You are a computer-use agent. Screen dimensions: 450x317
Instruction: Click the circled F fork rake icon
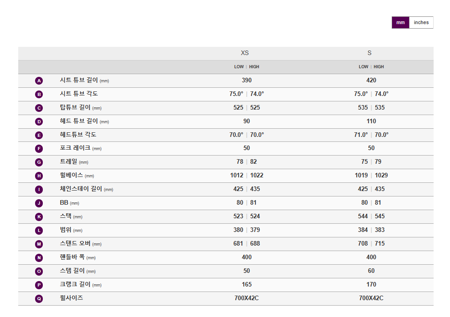[39, 149]
